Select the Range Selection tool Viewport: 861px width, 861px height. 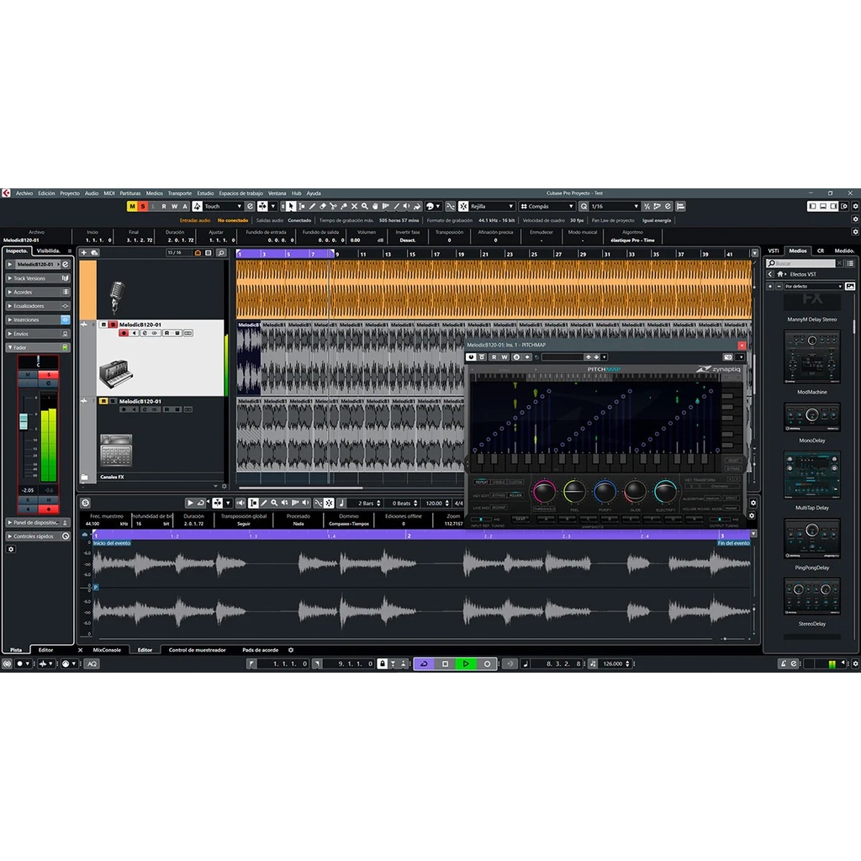pos(302,207)
